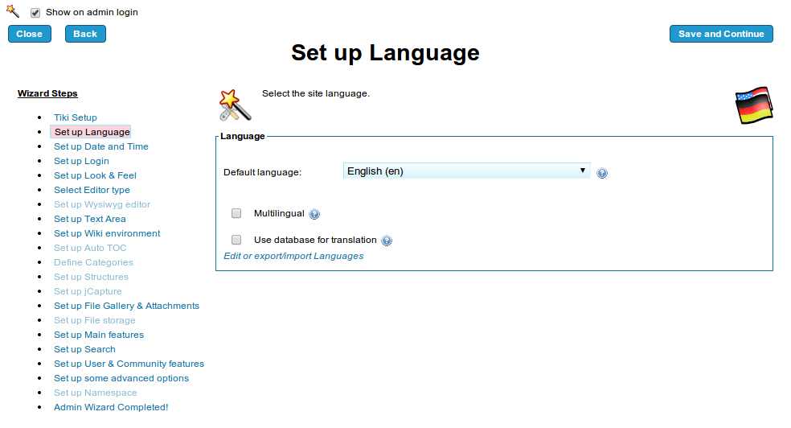
Task: Select the Set up Language step
Action: tap(90, 132)
